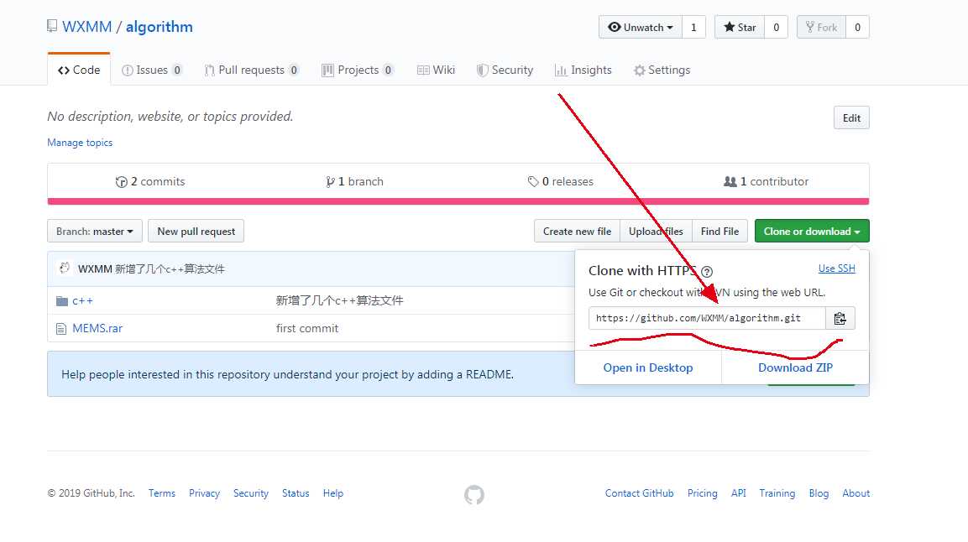Open the fork count 0
The height and width of the screenshot is (542, 968).
pyautogui.click(x=857, y=27)
